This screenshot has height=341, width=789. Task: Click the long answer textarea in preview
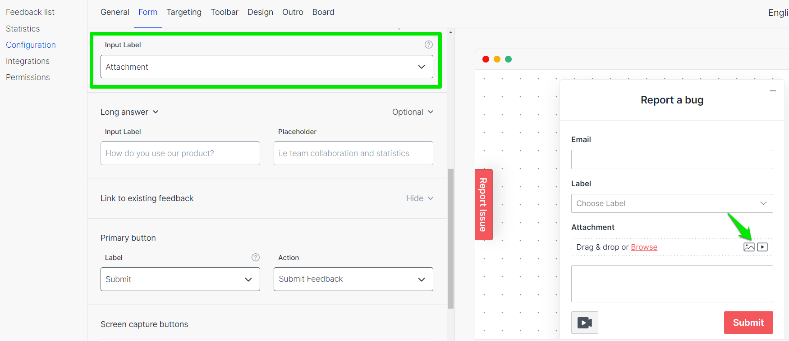click(x=672, y=284)
